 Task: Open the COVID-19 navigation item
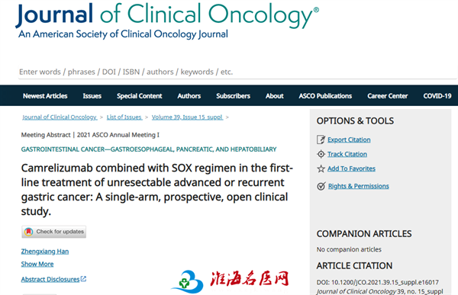437,96
